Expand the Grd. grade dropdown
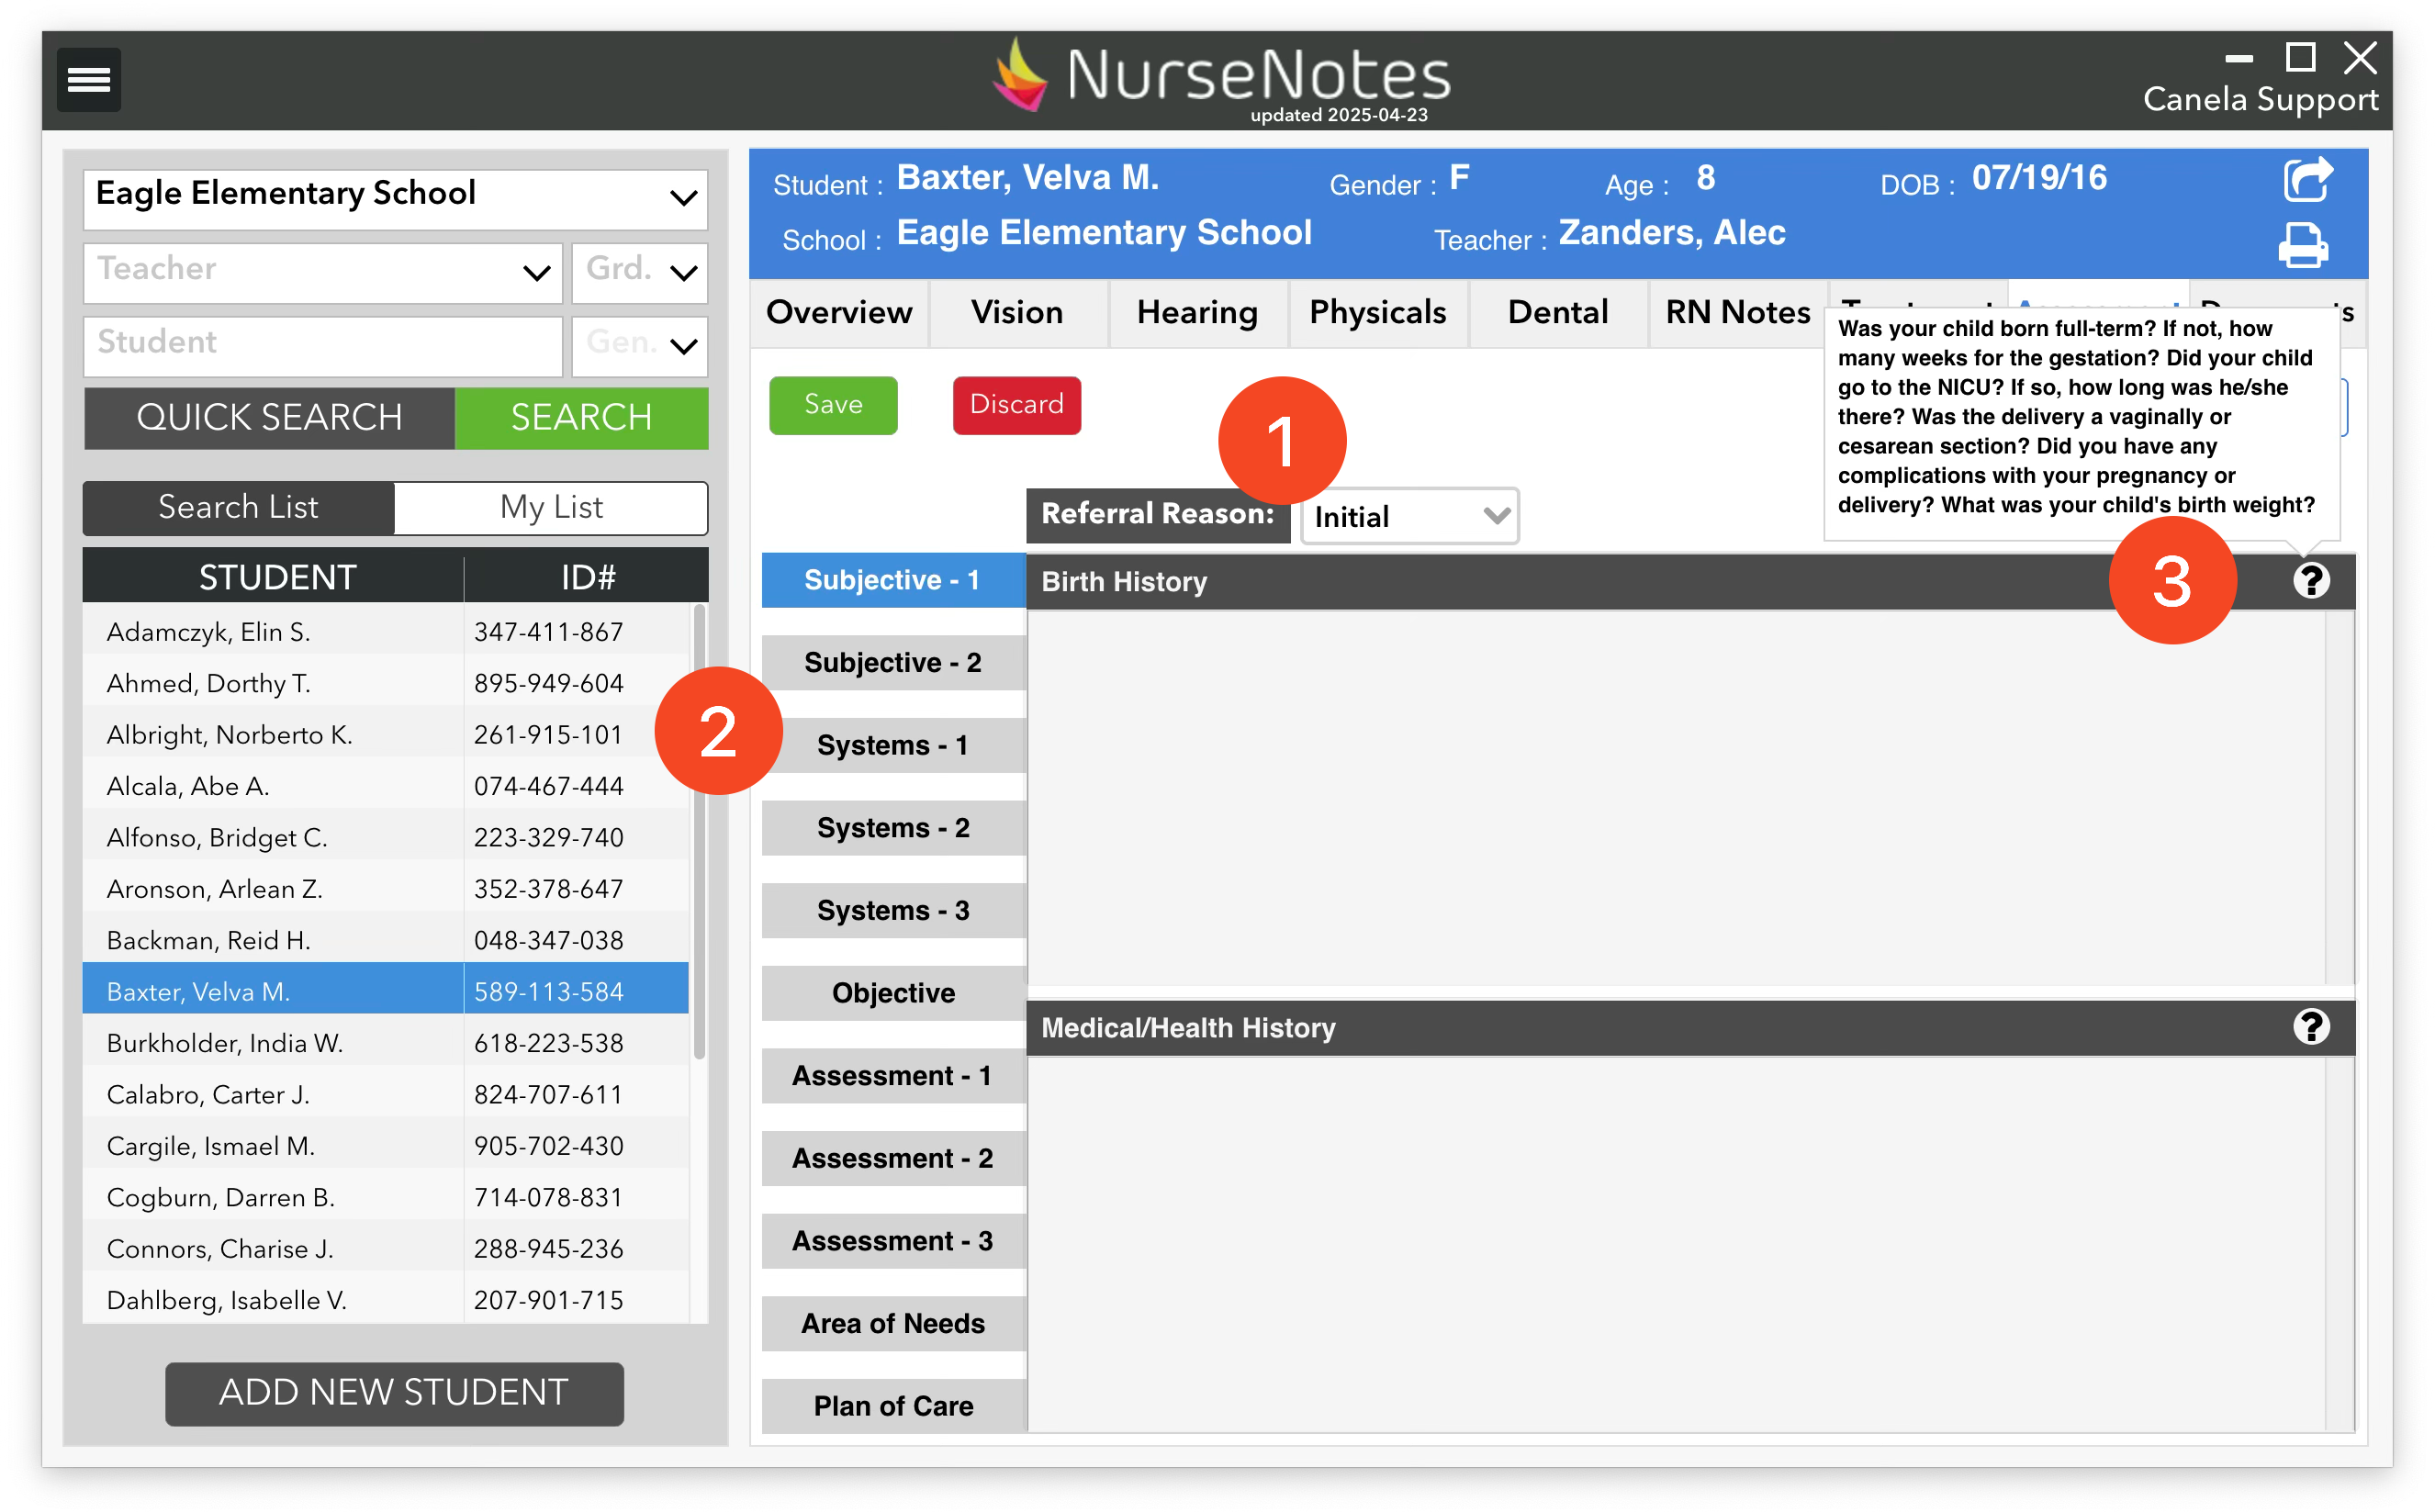This screenshot has height=1512, width=2435. (x=640, y=272)
